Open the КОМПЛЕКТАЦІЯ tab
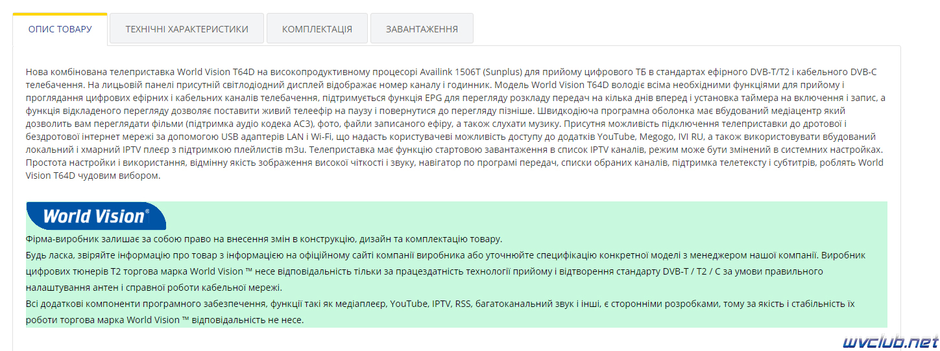This screenshot has width=940, height=351. pos(317,29)
